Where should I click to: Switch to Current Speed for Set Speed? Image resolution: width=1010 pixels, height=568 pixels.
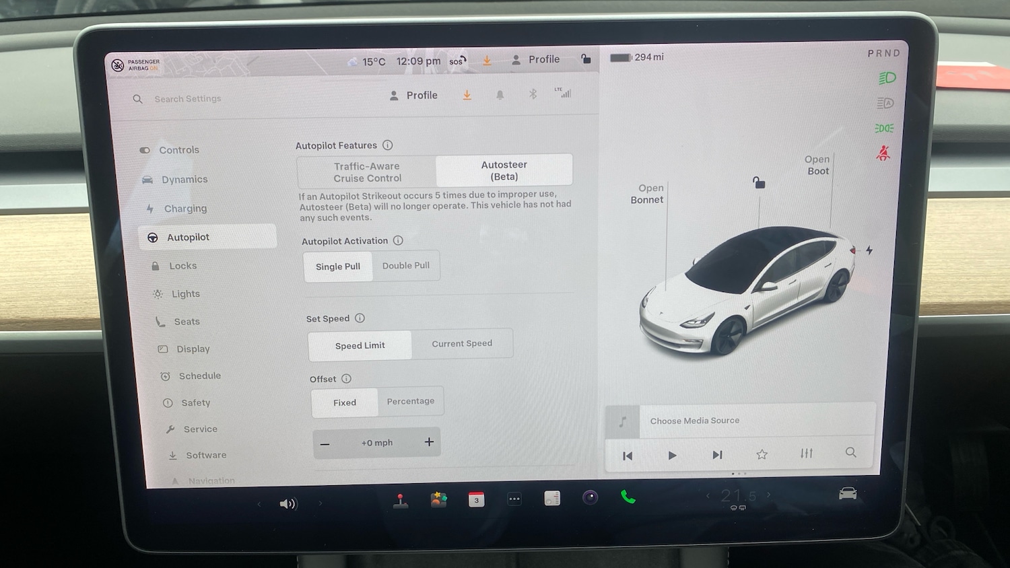click(462, 343)
